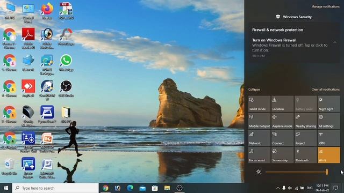Launch Microsoft Edge from the taskbar
Image resolution: width=344 pixels, height=193 pixels.
tap(130, 188)
